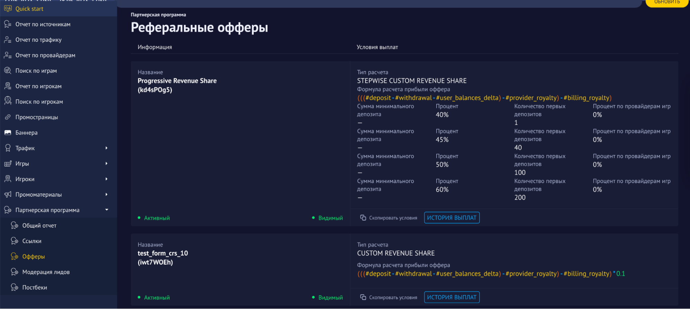This screenshot has height=309, width=690.
Task: Expand the Трафик submenu arrow
Action: coord(106,148)
